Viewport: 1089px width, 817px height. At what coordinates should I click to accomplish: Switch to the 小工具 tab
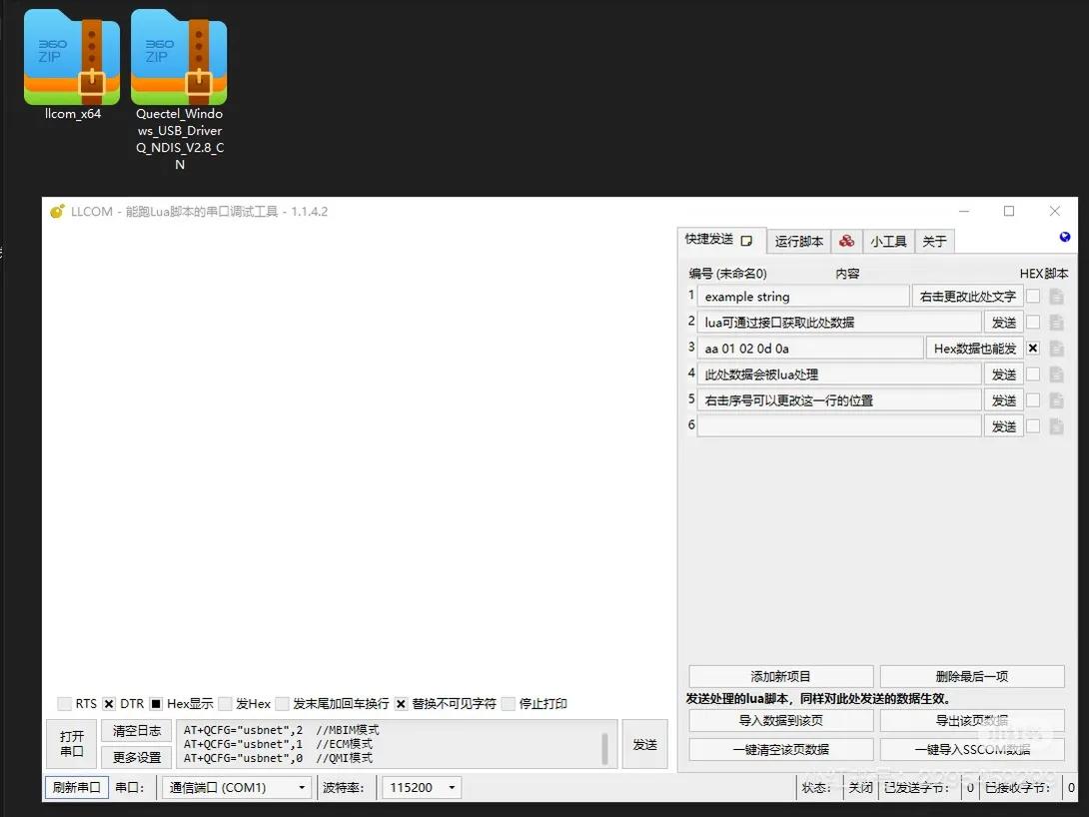pyautogui.click(x=888, y=241)
